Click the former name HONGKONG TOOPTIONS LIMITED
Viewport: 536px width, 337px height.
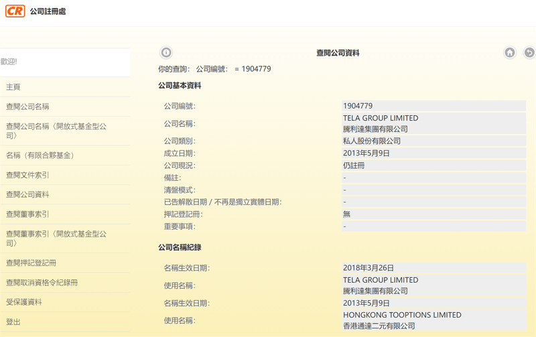[402, 315]
